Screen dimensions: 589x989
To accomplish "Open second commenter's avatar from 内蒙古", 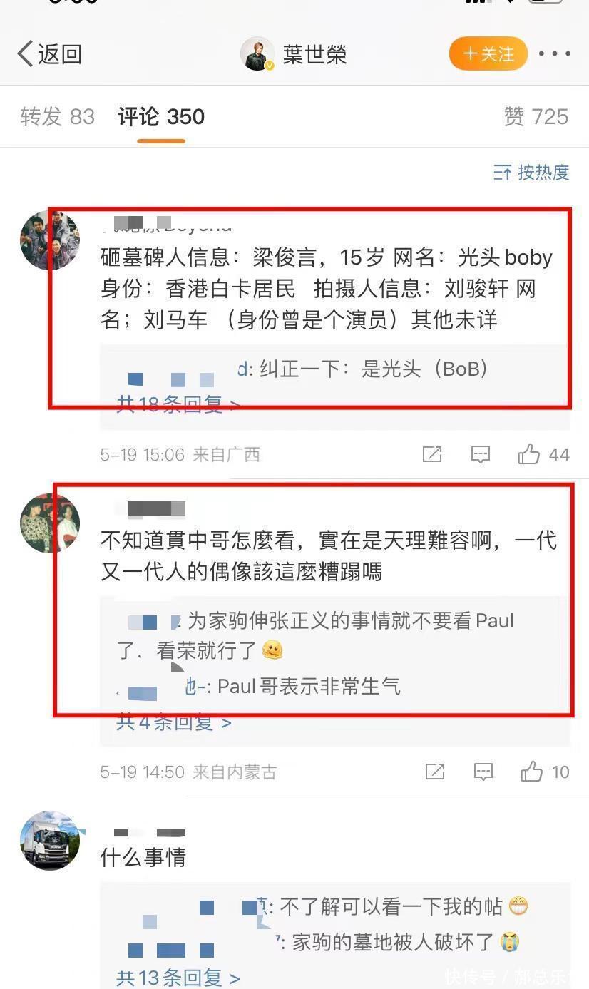I will pos(50,523).
